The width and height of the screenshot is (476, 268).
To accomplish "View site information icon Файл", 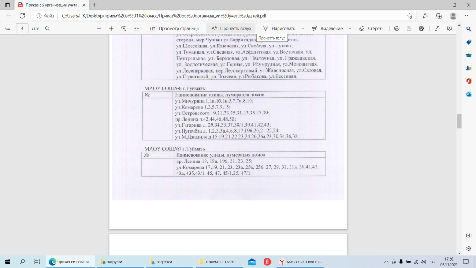I will 45,16.
